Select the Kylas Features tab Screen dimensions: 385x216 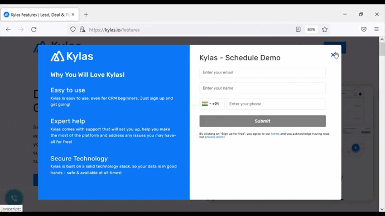coord(39,14)
